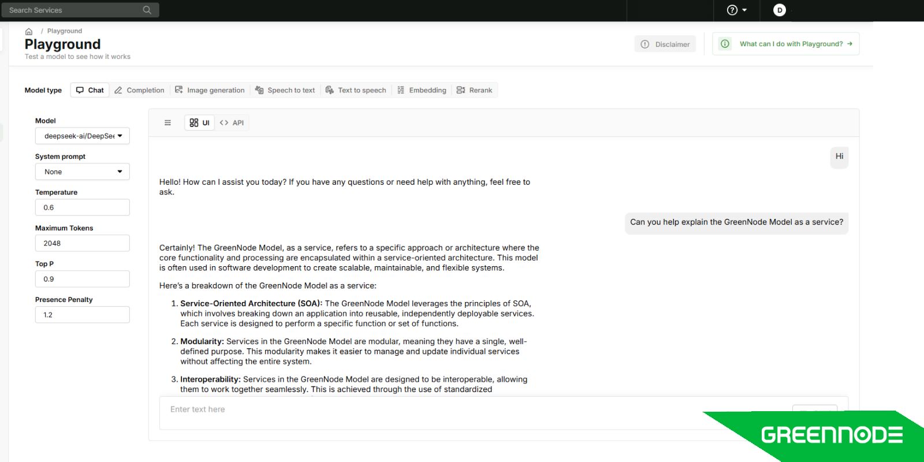Switch to Text to speech model type
This screenshot has height=462, width=924.
(356, 90)
